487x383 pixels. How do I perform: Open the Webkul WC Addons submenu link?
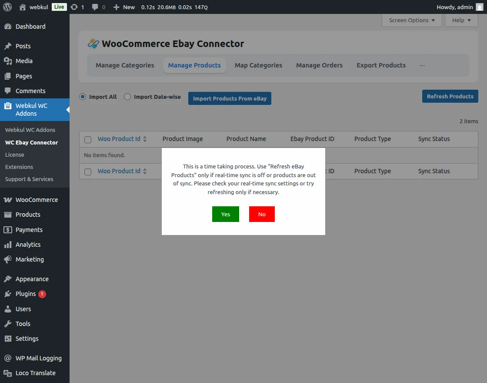point(30,130)
